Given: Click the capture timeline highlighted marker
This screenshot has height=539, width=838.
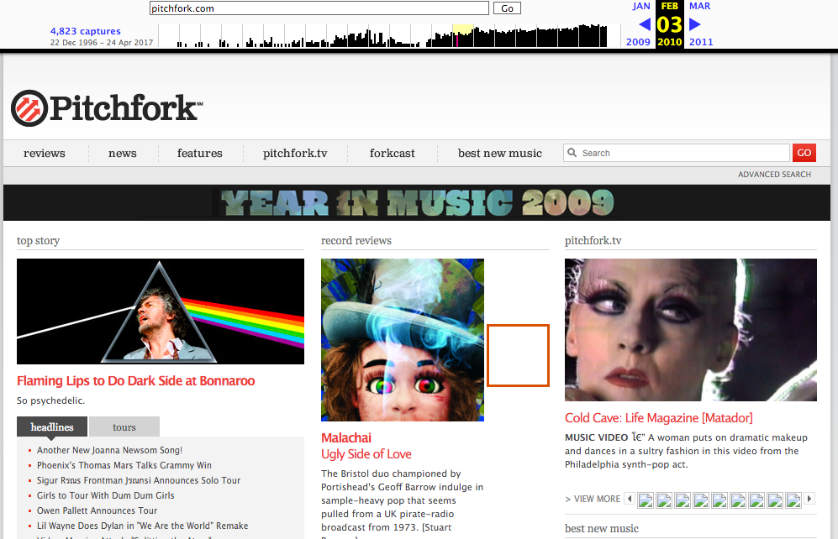Looking at the screenshot, I should [x=457, y=40].
